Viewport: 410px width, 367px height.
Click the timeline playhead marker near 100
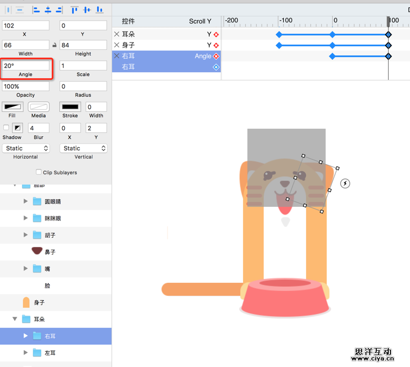coord(389,22)
